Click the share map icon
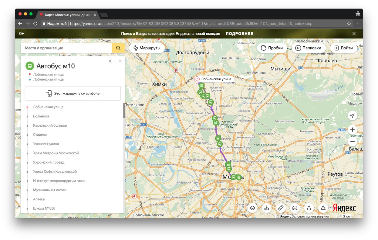This screenshot has height=240, width=378. [x=309, y=208]
